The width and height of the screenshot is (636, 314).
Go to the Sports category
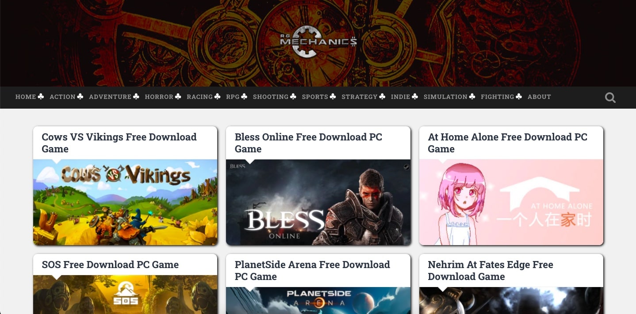[315, 97]
